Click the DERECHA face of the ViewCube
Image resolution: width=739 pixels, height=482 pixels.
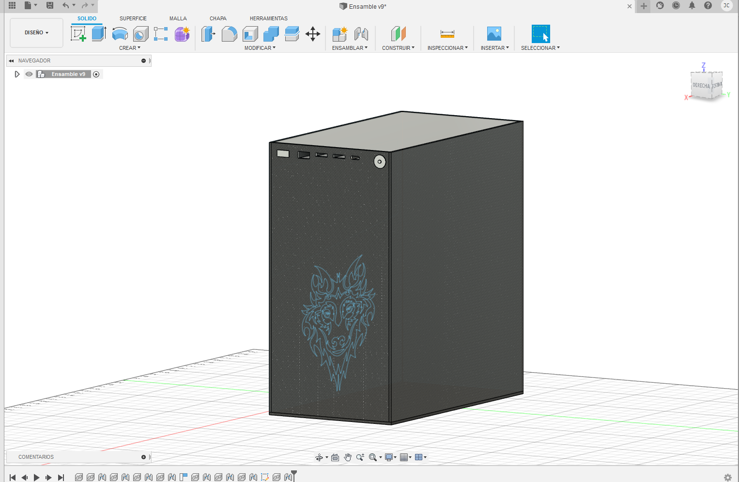tap(701, 86)
